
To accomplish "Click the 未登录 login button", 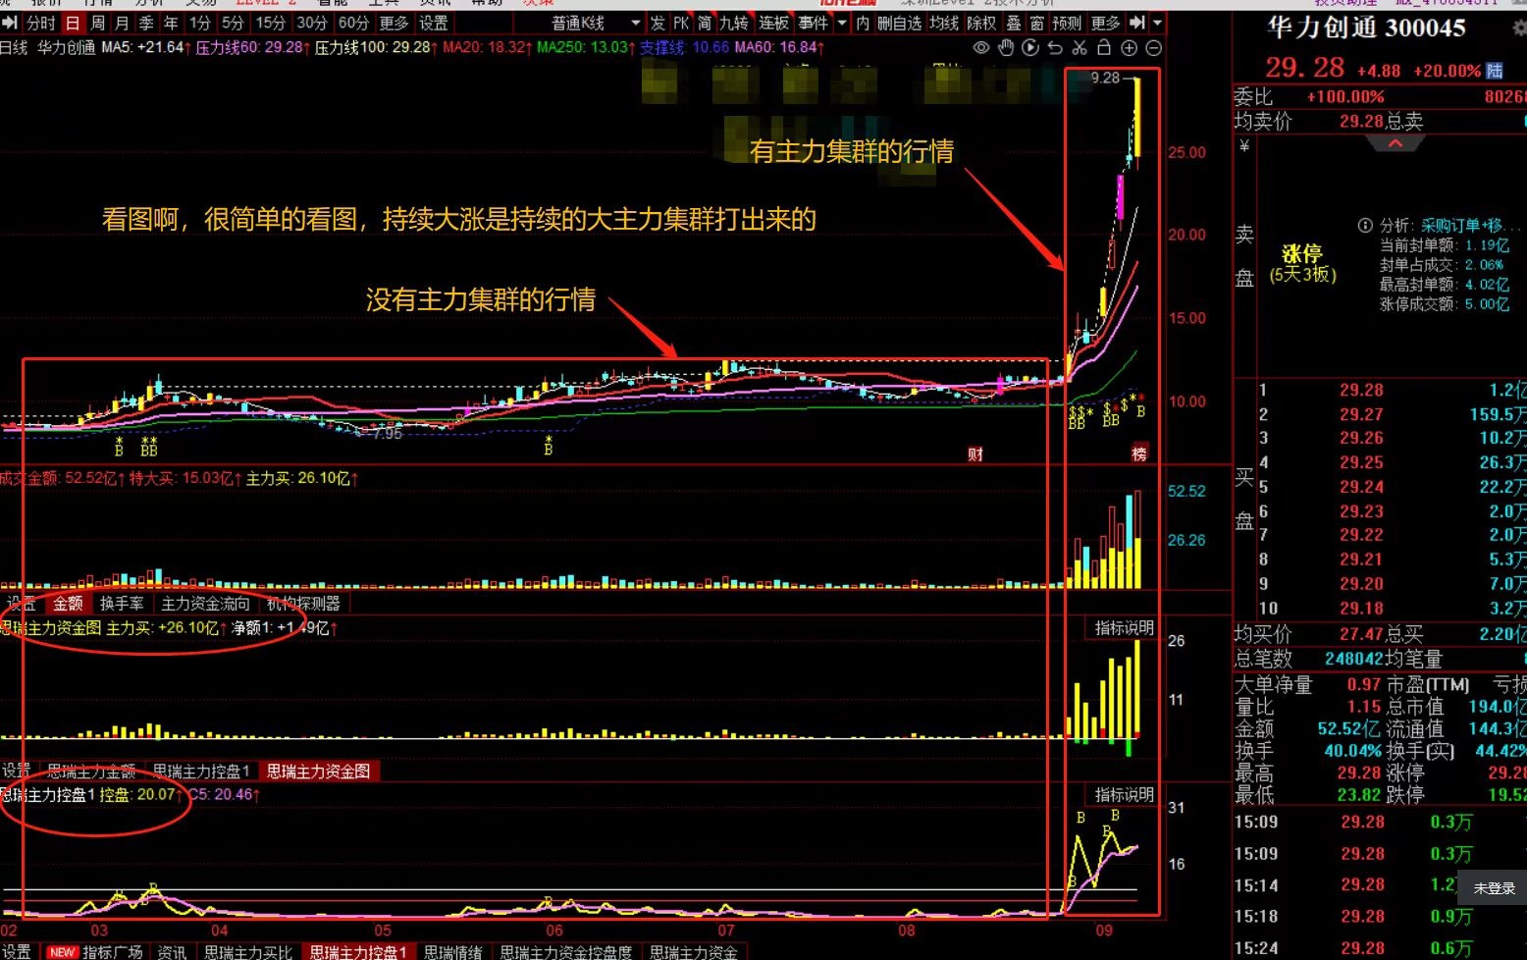I will pos(1494,888).
